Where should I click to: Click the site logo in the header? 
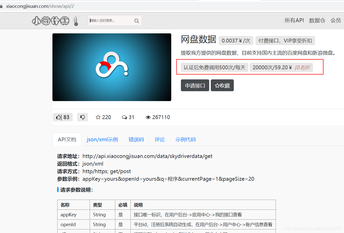[55, 21]
